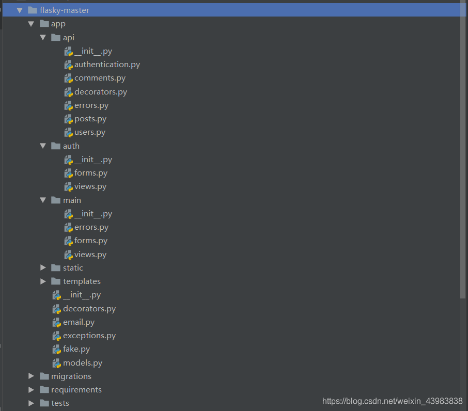The width and height of the screenshot is (468, 411).
Task: Click Python icon of comments.py
Action: coord(69,78)
